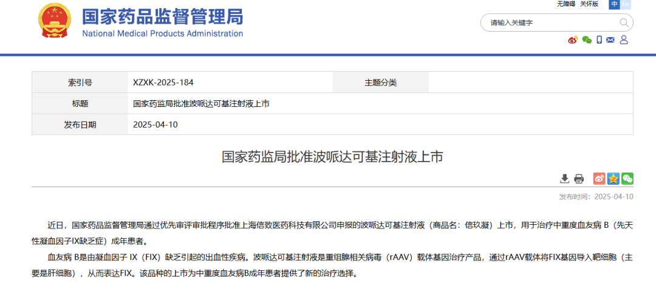The image size is (656, 285).
Task: Open the header WeChat icon
Action: (586, 40)
